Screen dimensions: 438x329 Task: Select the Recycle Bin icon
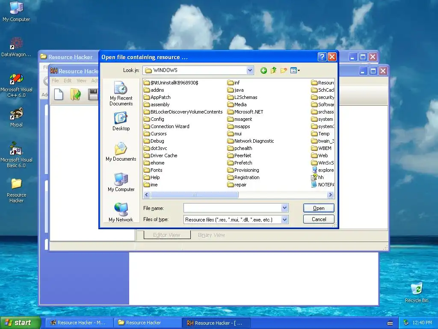[x=417, y=292]
